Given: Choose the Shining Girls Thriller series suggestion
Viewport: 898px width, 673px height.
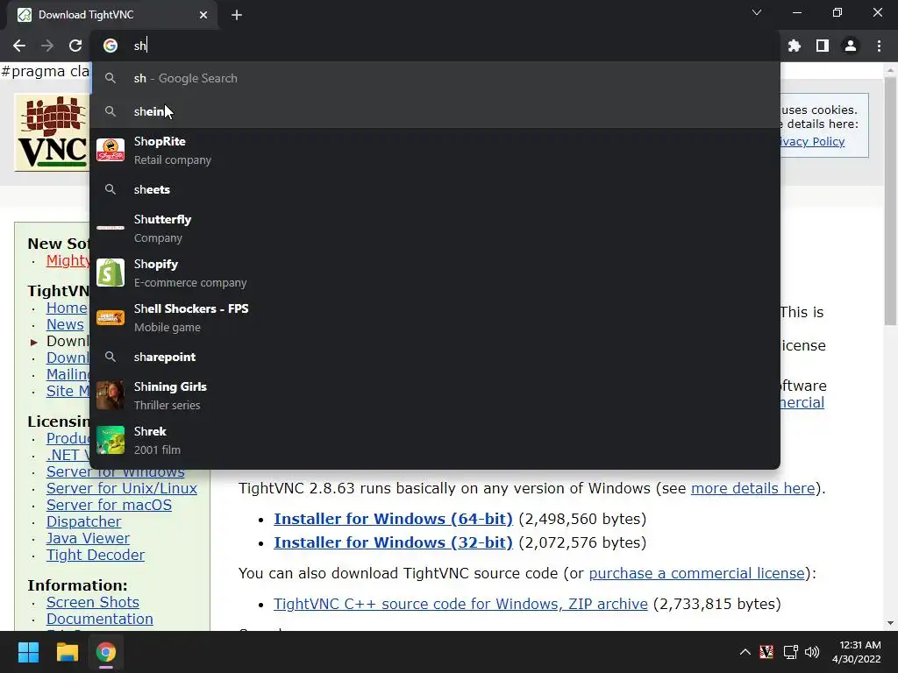Looking at the screenshot, I should click(435, 395).
